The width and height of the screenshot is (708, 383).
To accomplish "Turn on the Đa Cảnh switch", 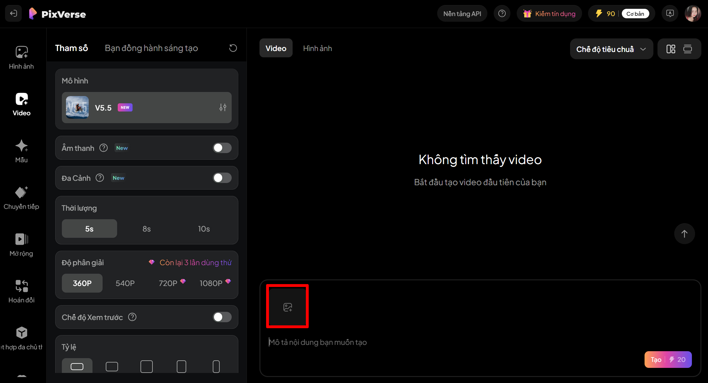I will (x=222, y=178).
